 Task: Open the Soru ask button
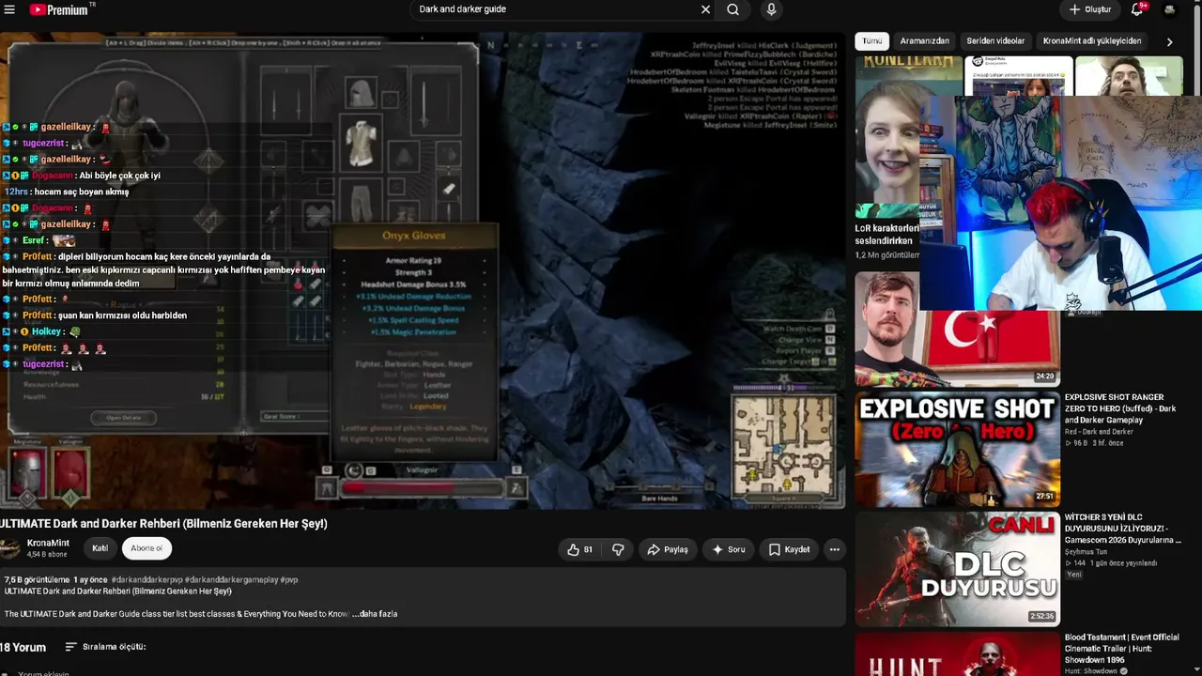coord(729,549)
